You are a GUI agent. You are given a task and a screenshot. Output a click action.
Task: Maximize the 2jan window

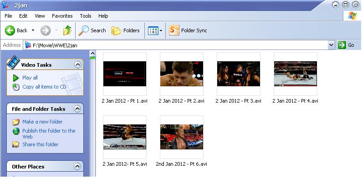tap(346, 5)
